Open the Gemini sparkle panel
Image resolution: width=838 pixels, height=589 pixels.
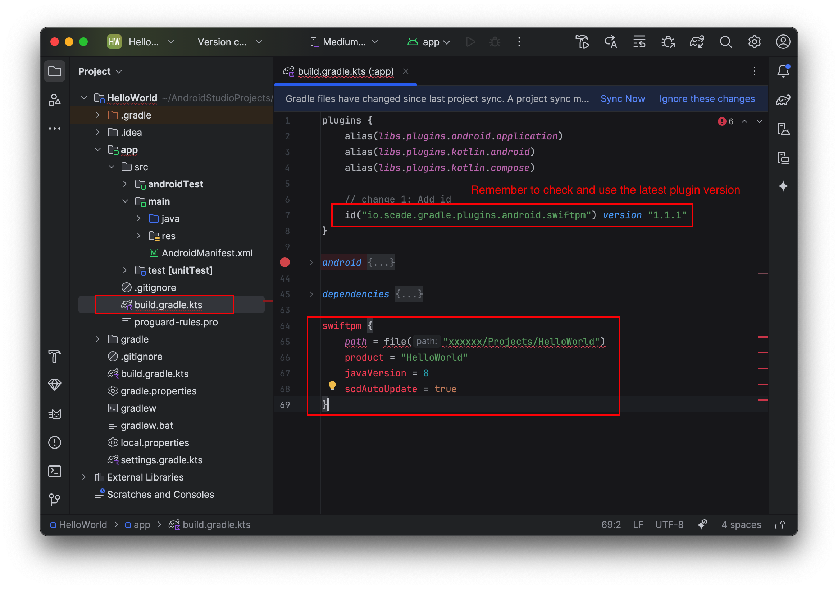click(783, 186)
